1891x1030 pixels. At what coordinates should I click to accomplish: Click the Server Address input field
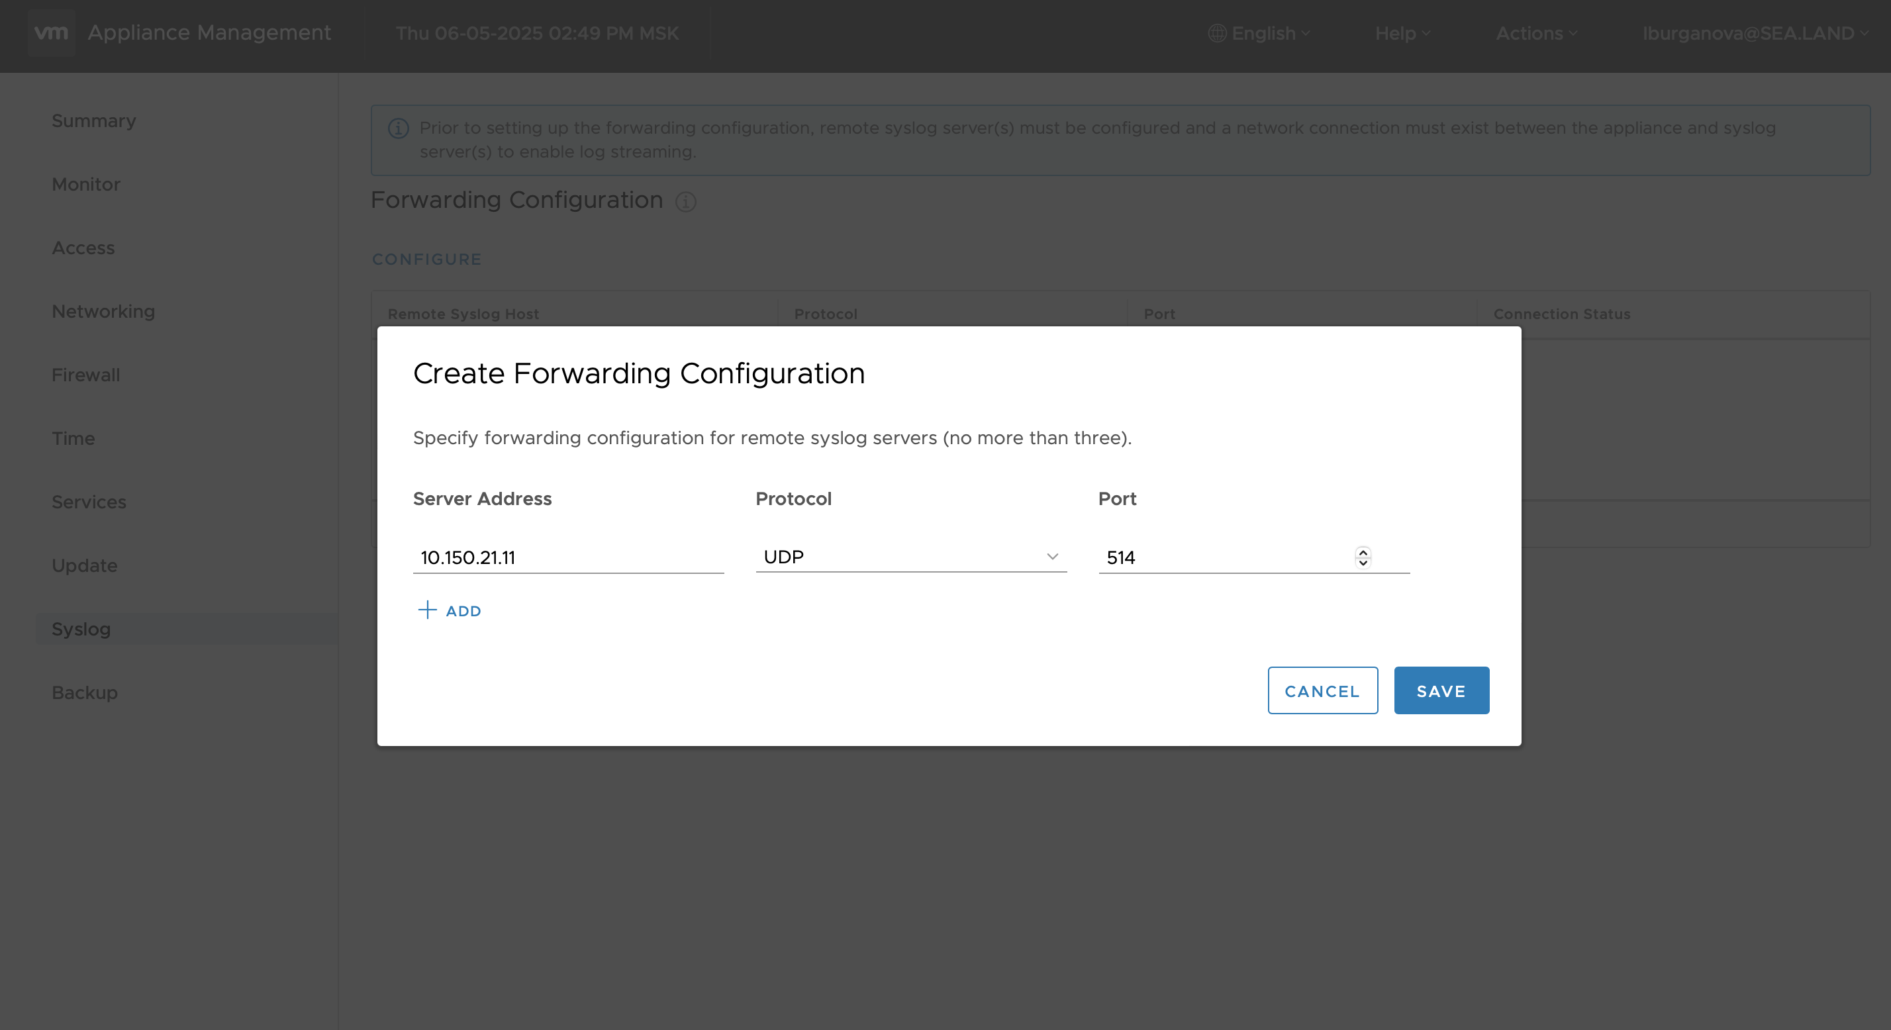(x=569, y=557)
